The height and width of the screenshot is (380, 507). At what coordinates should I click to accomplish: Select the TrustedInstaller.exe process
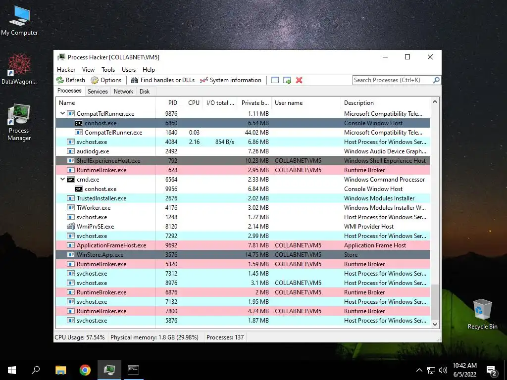(243, 198)
